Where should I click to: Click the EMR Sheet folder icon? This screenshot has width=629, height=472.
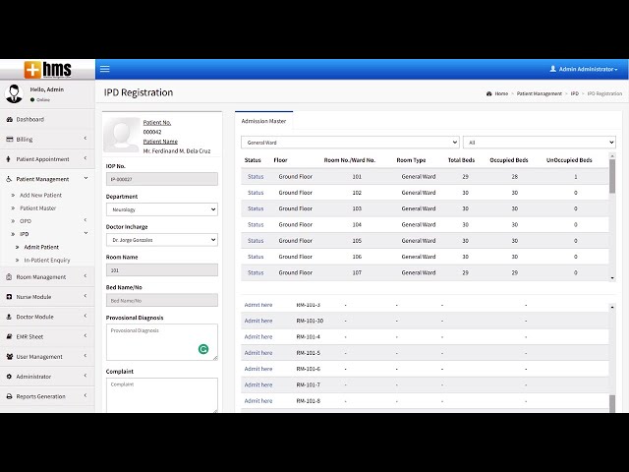(x=9, y=336)
